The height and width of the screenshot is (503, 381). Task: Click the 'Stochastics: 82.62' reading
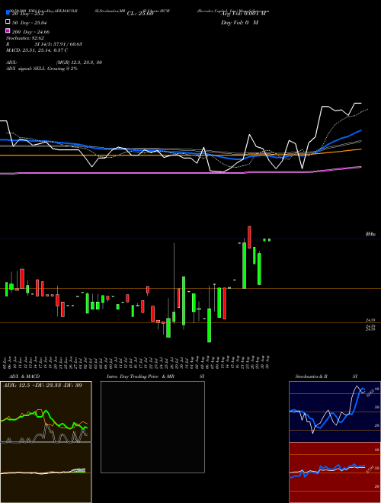[x=24, y=38]
